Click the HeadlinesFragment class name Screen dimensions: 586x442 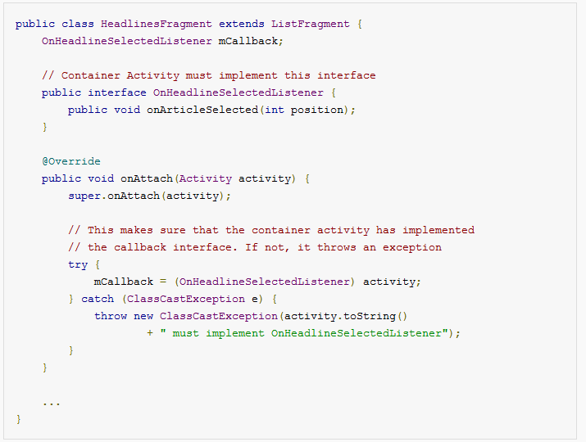tap(157, 24)
